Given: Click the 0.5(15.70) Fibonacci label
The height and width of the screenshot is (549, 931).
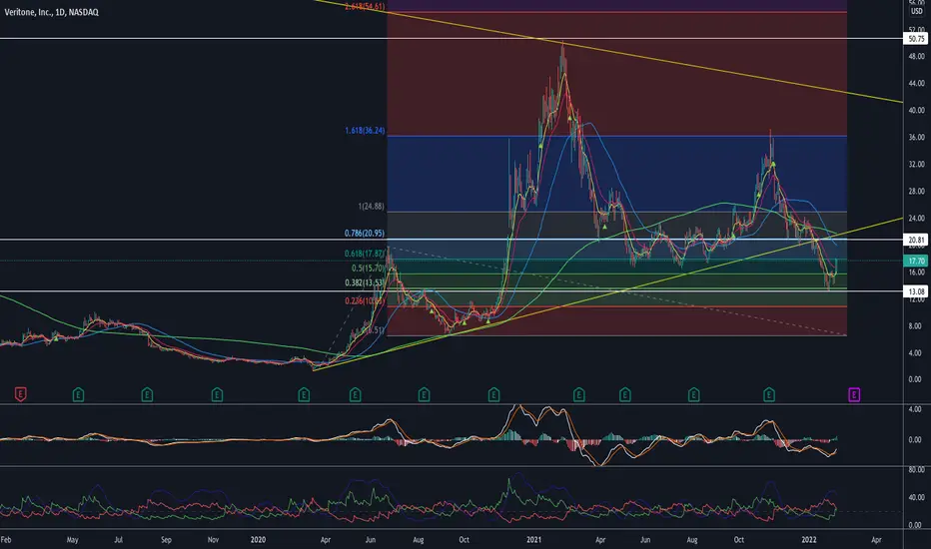Looking at the screenshot, I should pyautogui.click(x=369, y=269).
